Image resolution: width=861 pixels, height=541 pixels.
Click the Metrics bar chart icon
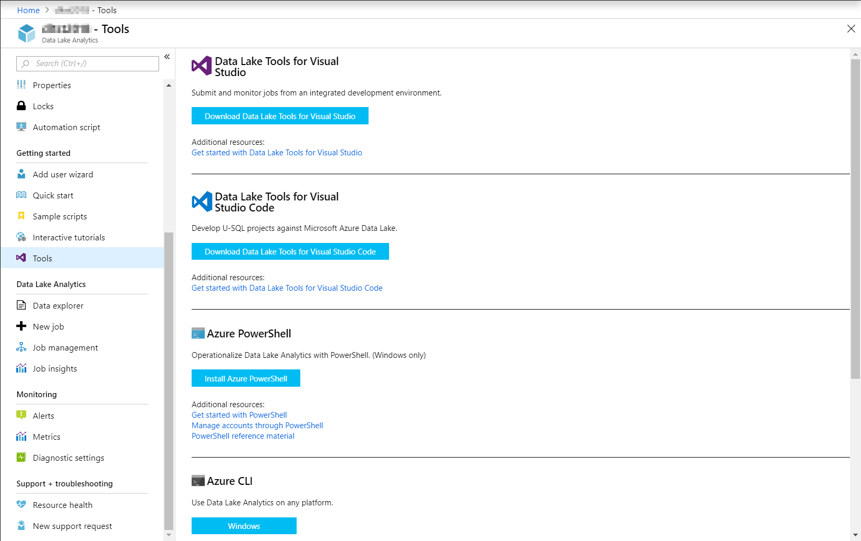[x=21, y=436]
